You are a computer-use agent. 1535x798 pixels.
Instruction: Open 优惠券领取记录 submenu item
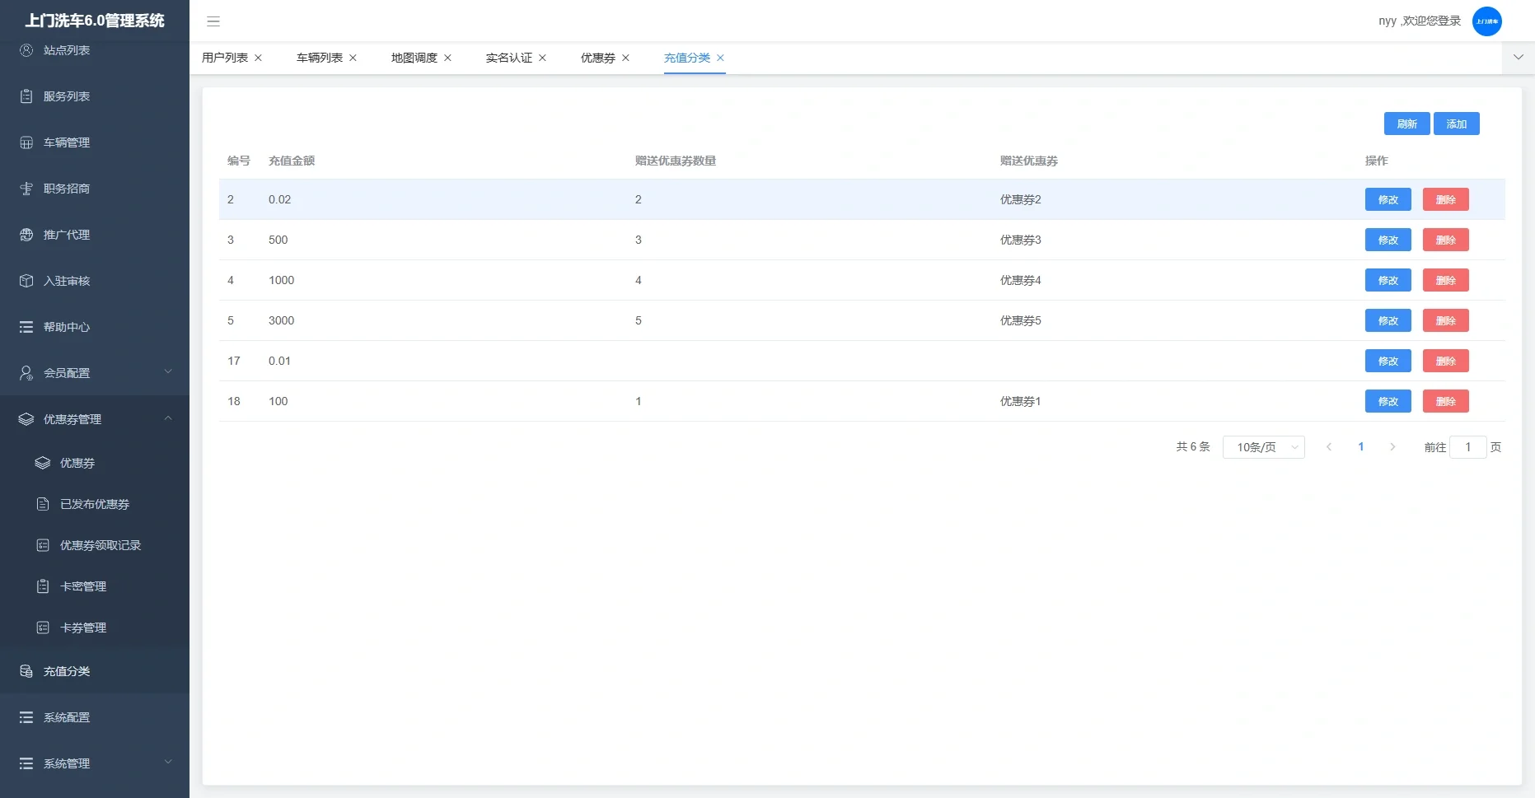(x=101, y=545)
